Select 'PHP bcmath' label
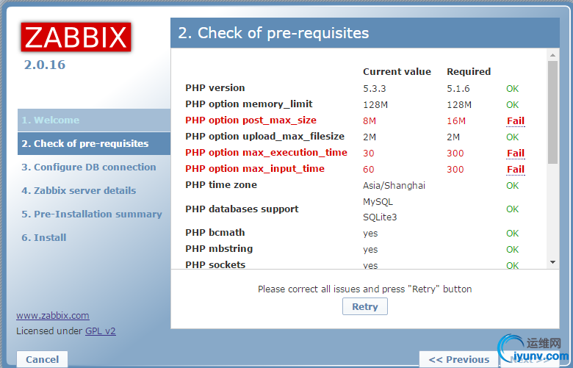 215,232
